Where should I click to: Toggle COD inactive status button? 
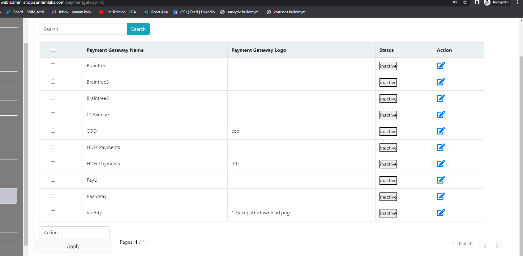388,131
